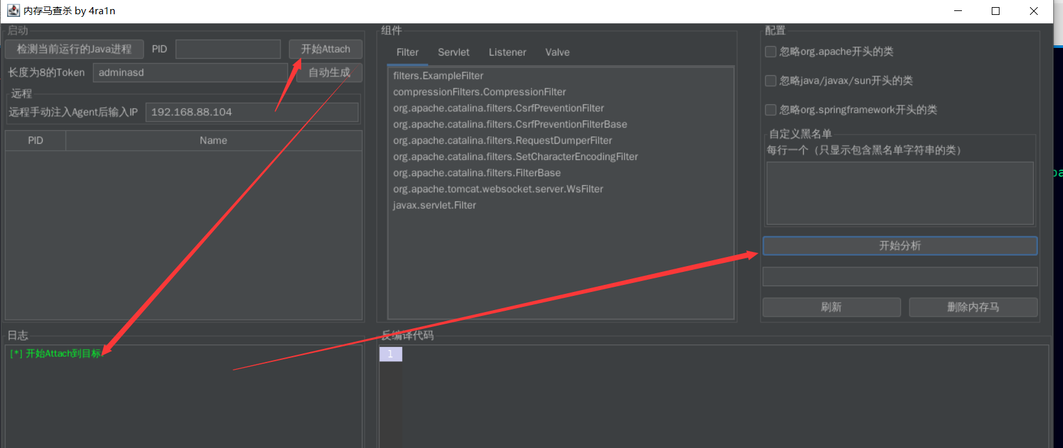
Task: Select the Valve tab
Action: pos(557,52)
